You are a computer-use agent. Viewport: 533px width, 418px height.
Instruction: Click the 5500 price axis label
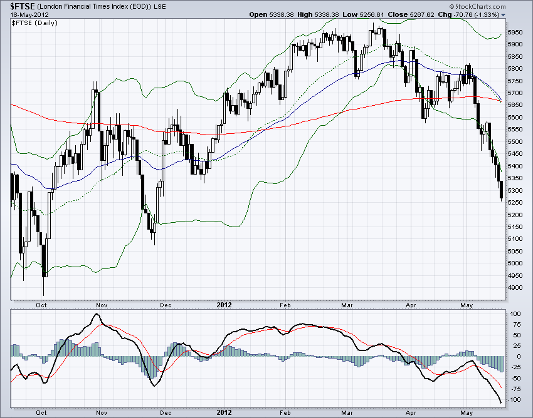click(515, 142)
